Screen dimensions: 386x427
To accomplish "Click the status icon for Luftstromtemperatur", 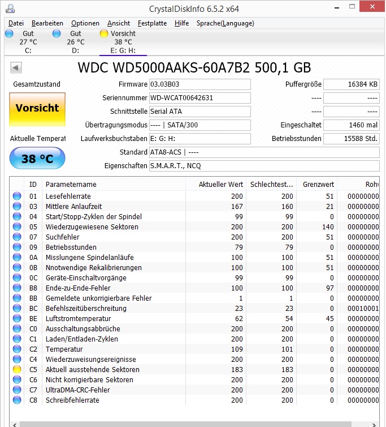I will tap(17, 318).
